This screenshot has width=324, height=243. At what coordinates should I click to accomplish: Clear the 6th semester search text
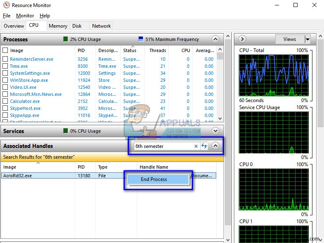[x=196, y=146]
